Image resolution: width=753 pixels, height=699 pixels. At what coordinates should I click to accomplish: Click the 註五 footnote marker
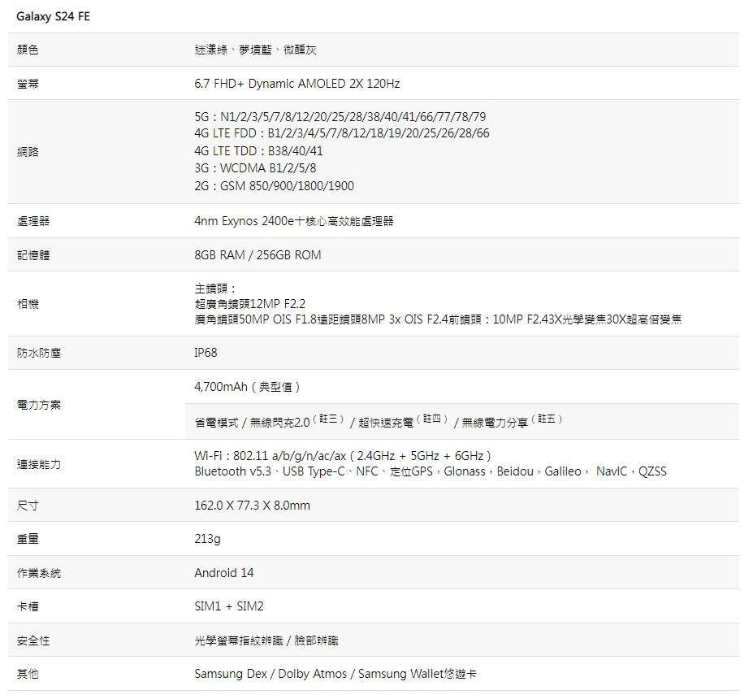coord(547,419)
